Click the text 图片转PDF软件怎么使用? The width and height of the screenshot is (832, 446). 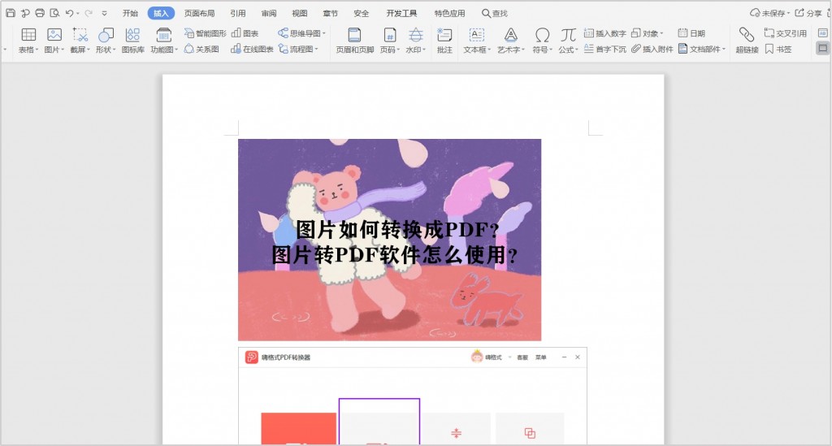pos(394,254)
